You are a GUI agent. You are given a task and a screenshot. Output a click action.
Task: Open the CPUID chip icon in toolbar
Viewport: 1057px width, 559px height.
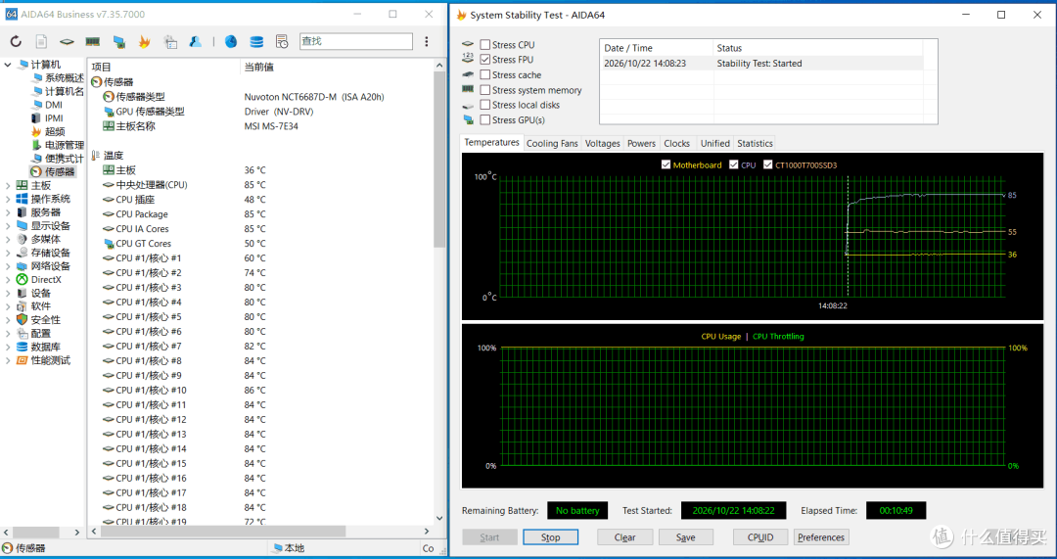point(67,42)
